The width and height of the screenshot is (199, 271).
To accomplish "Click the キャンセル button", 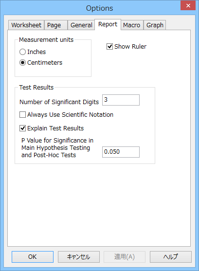I will click(79, 257).
